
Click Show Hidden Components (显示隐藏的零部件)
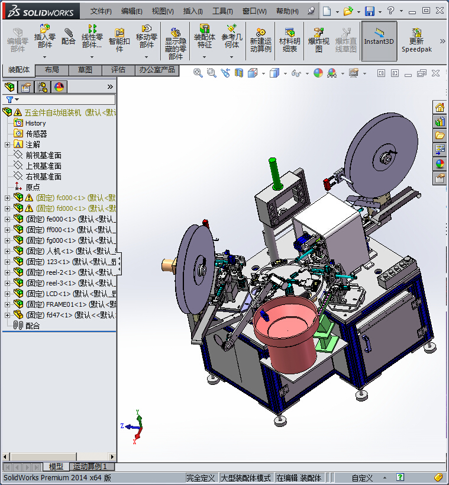click(175, 43)
